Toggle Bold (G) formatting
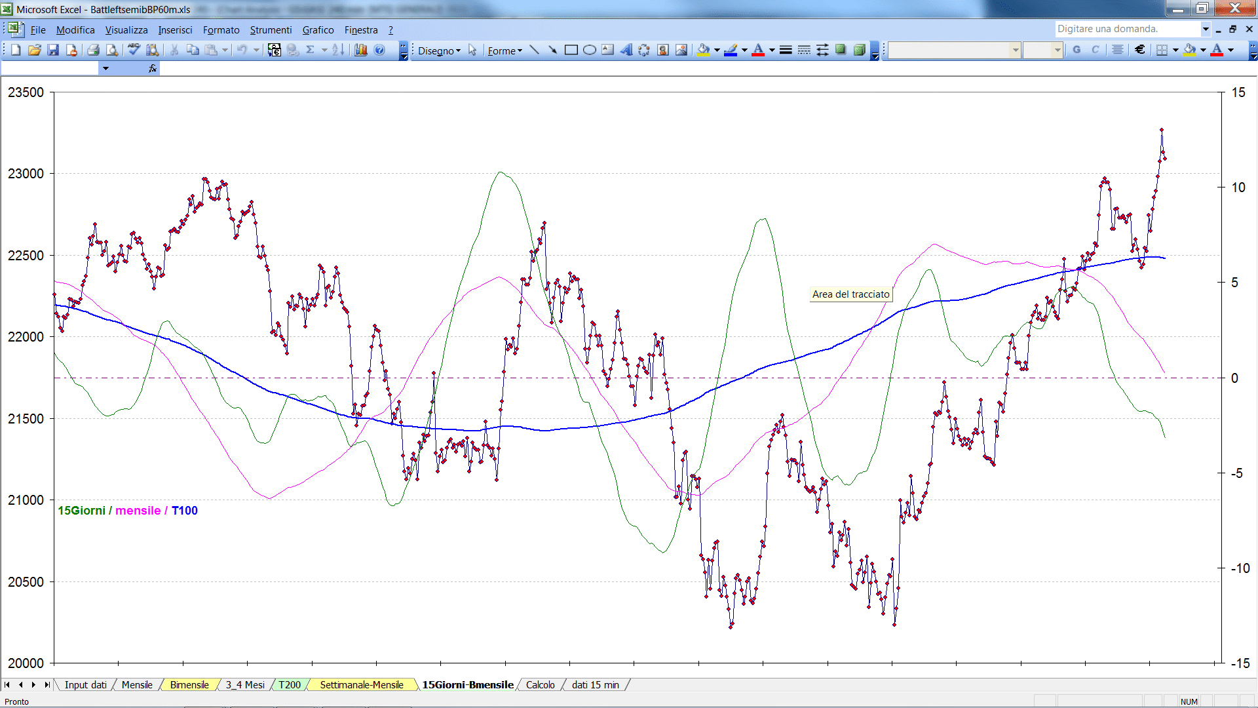This screenshot has width=1258, height=708. tap(1077, 50)
